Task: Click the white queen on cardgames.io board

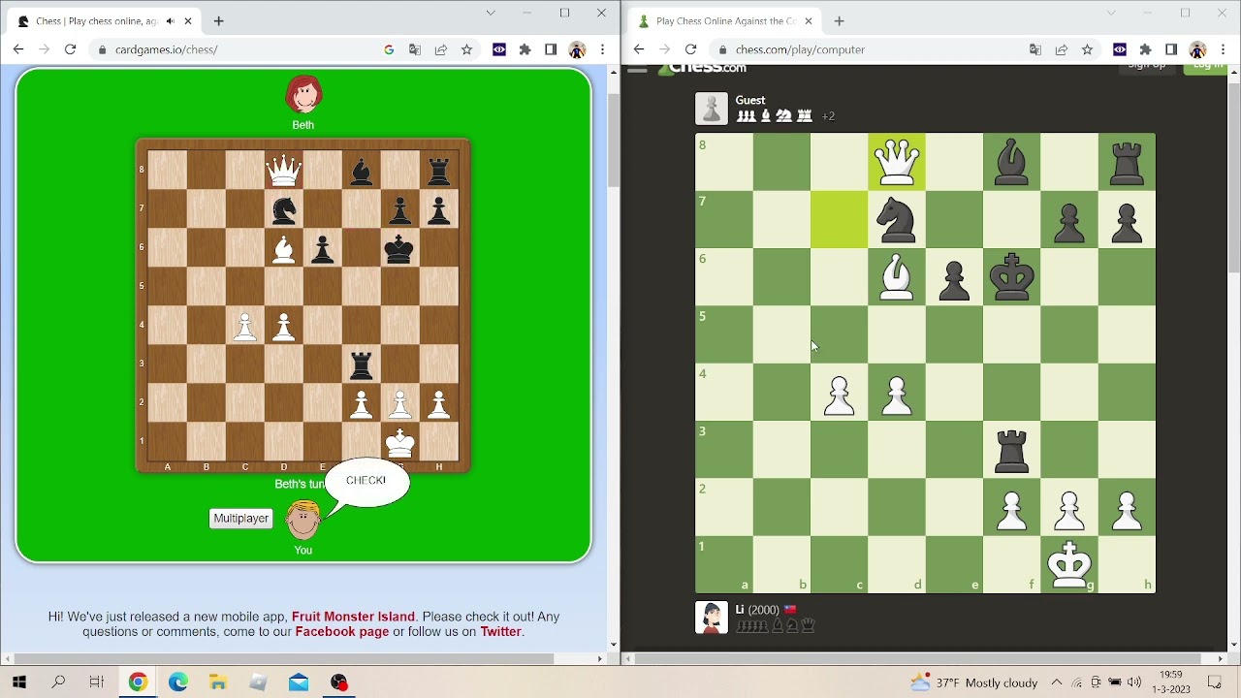Action: [x=284, y=171]
